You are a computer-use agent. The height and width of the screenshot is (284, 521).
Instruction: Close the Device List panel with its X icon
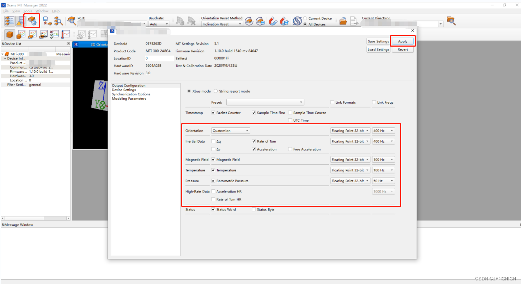(x=68, y=44)
